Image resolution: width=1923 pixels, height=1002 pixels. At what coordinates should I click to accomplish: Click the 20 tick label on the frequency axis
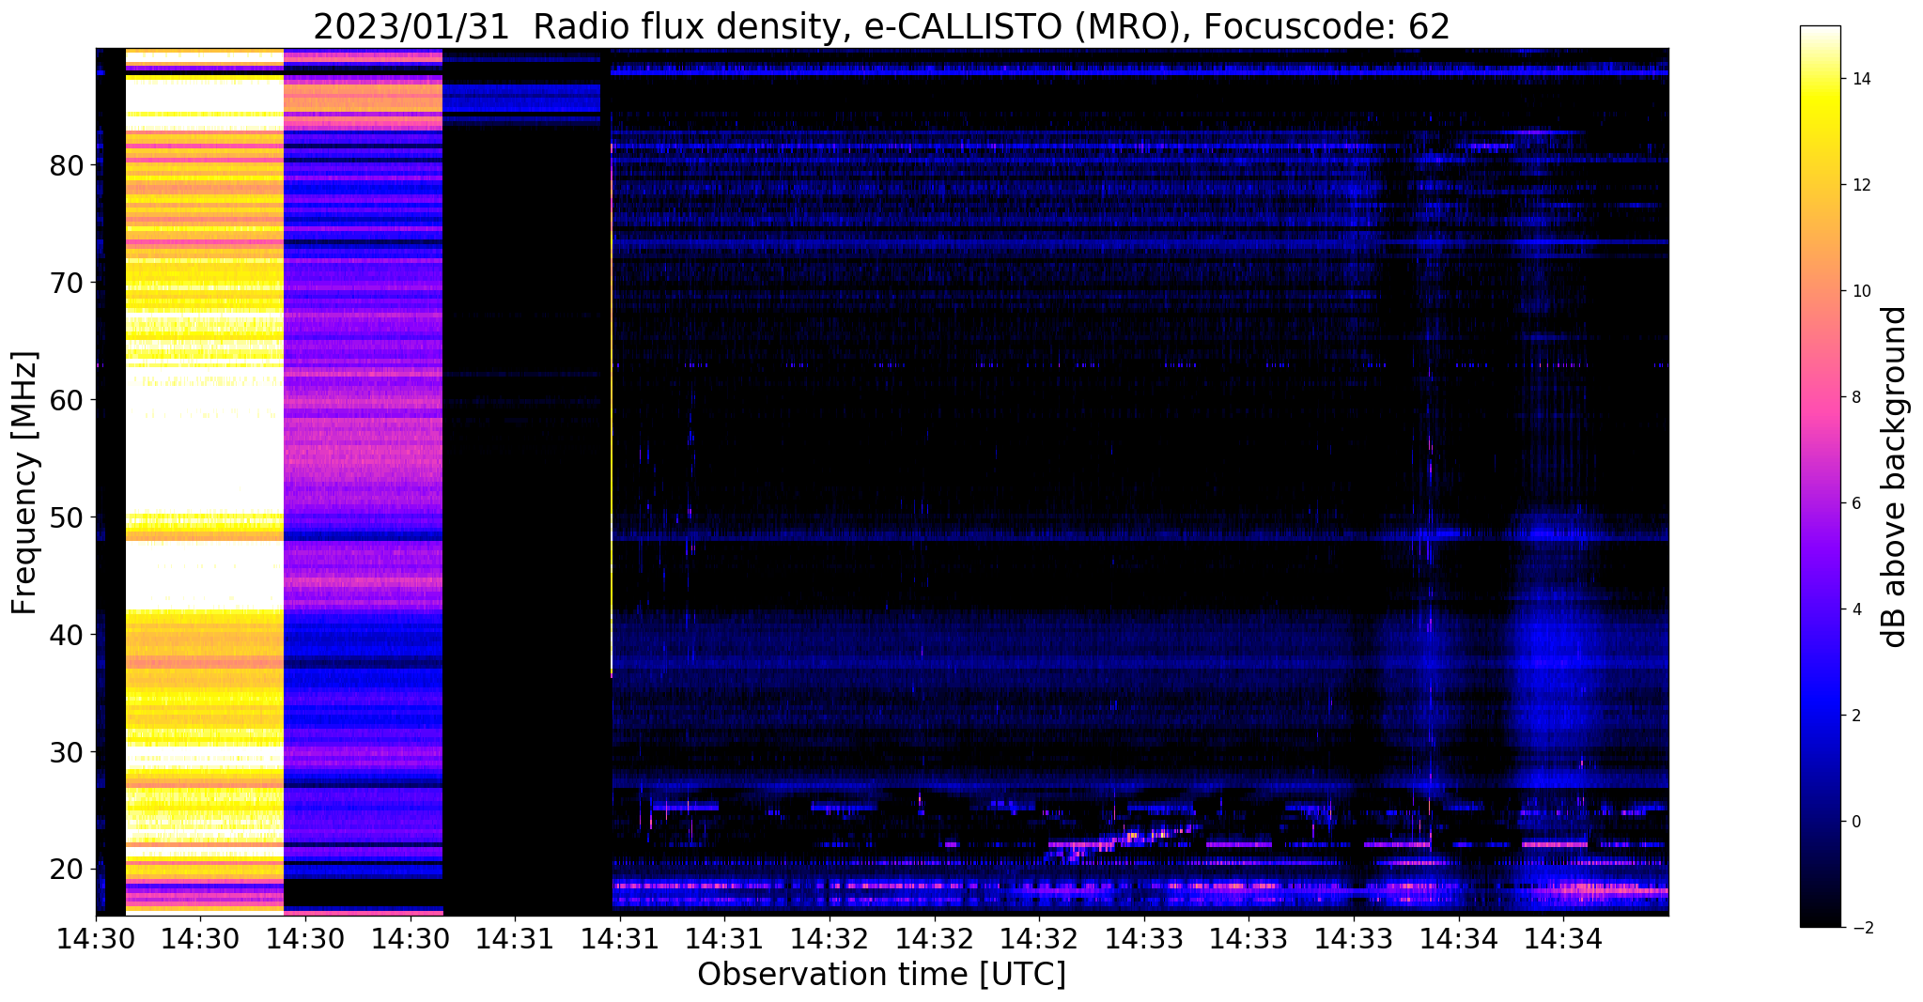coord(67,870)
